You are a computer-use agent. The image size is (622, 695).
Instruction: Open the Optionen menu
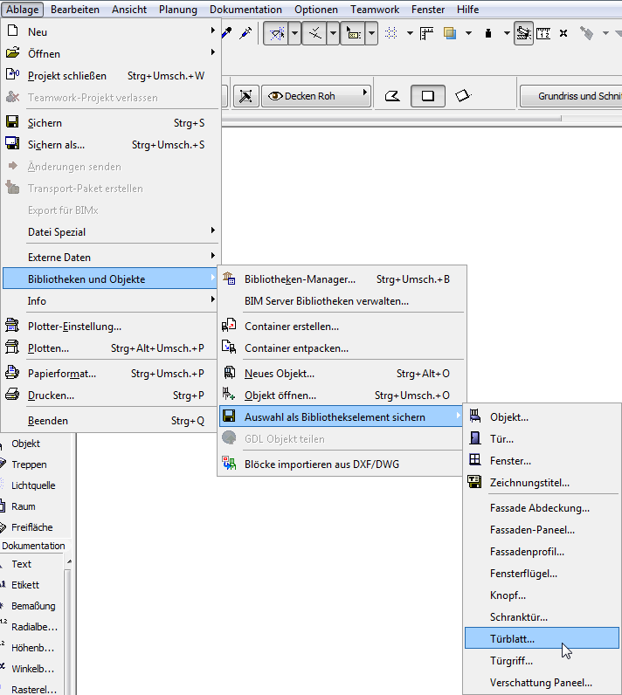[316, 10]
